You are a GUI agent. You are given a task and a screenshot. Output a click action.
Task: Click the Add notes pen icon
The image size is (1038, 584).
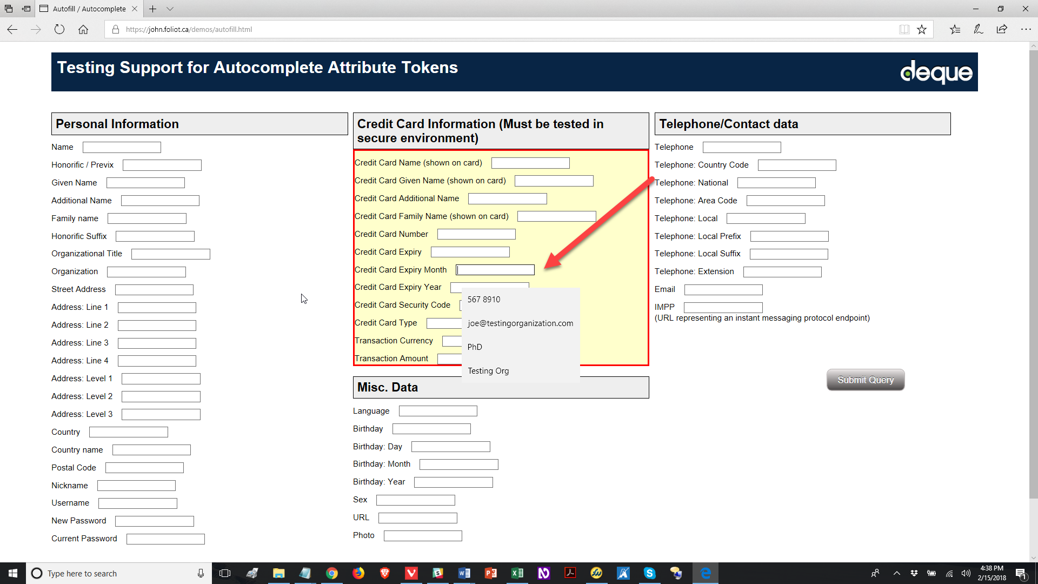point(978,29)
